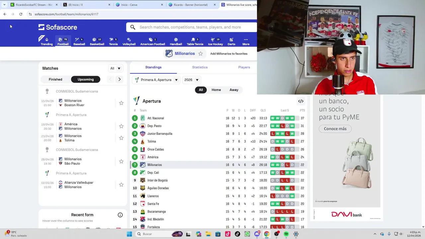Open Atl. Nacional team page
This screenshot has width=425, height=239.
pyautogui.click(x=156, y=118)
